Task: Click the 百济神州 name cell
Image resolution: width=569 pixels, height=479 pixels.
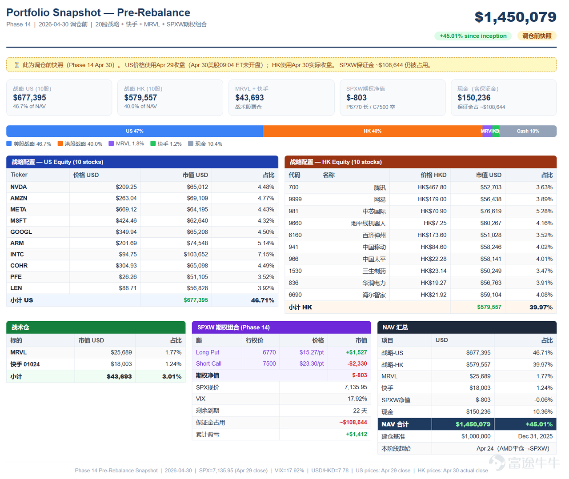Action: pos(354,235)
